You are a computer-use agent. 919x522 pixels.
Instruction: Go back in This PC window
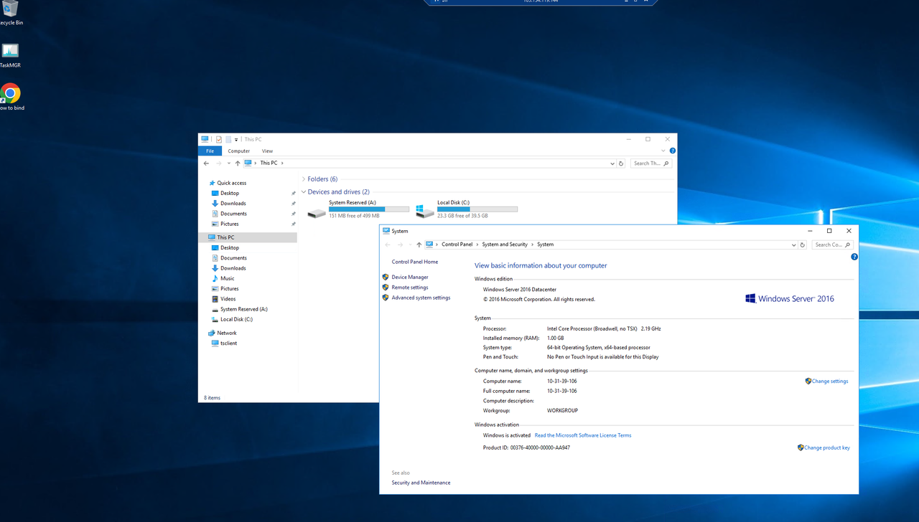point(206,163)
